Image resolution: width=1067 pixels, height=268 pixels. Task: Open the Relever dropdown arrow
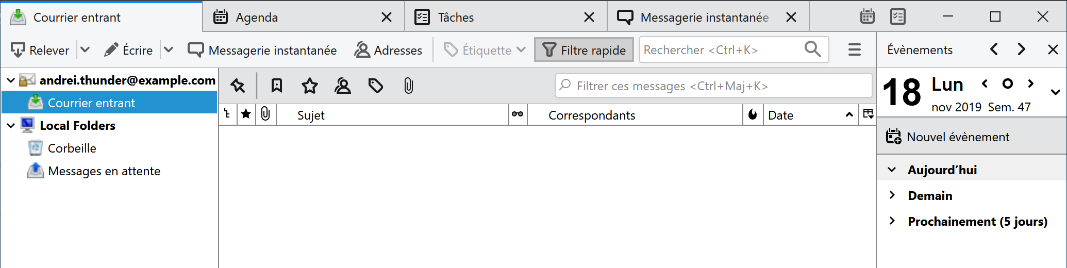(86, 50)
